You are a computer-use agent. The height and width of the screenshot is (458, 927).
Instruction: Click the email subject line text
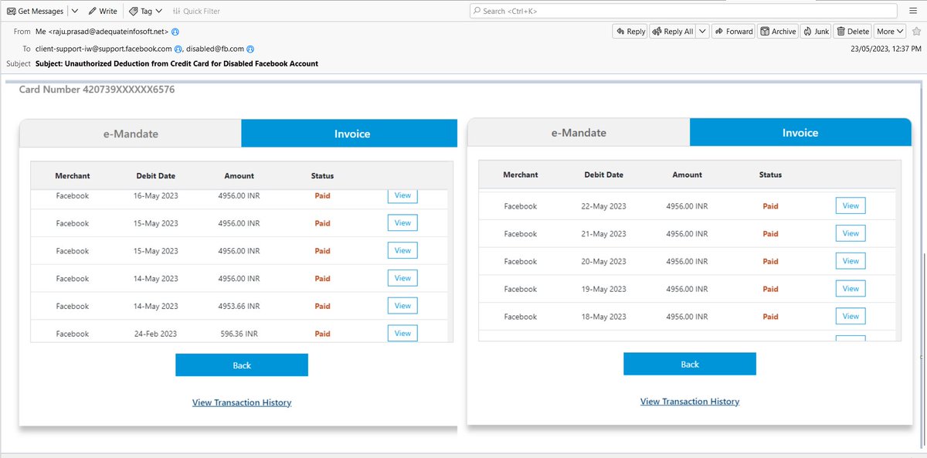[x=177, y=63]
